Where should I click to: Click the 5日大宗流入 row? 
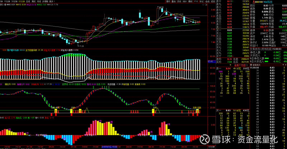point(268,61)
